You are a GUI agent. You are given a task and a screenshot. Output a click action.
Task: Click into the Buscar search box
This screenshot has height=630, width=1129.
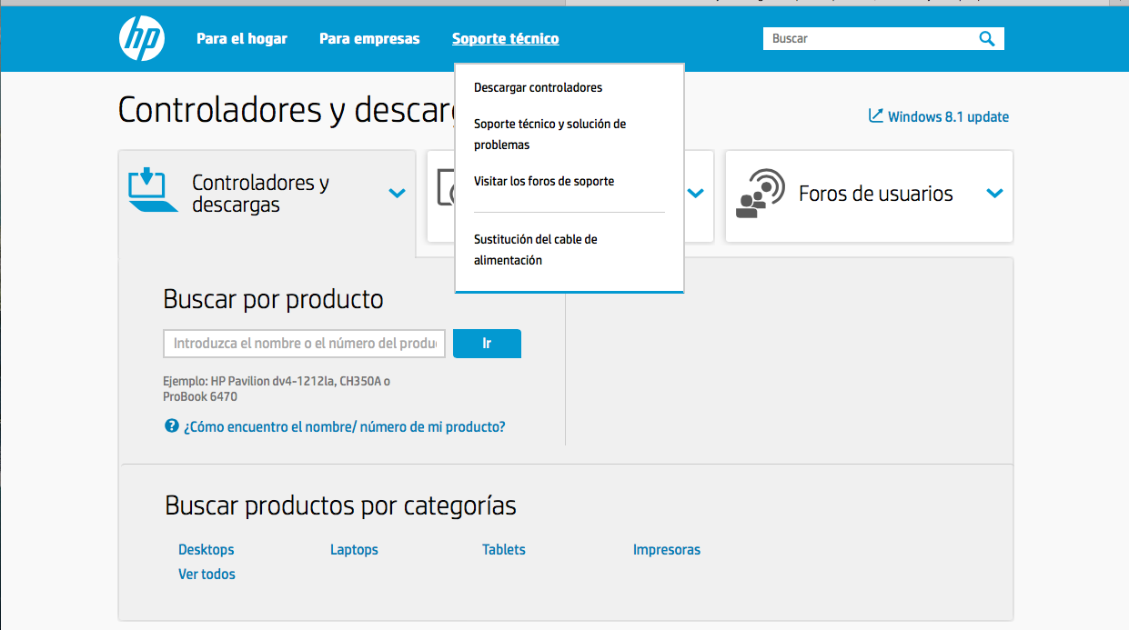click(x=869, y=39)
